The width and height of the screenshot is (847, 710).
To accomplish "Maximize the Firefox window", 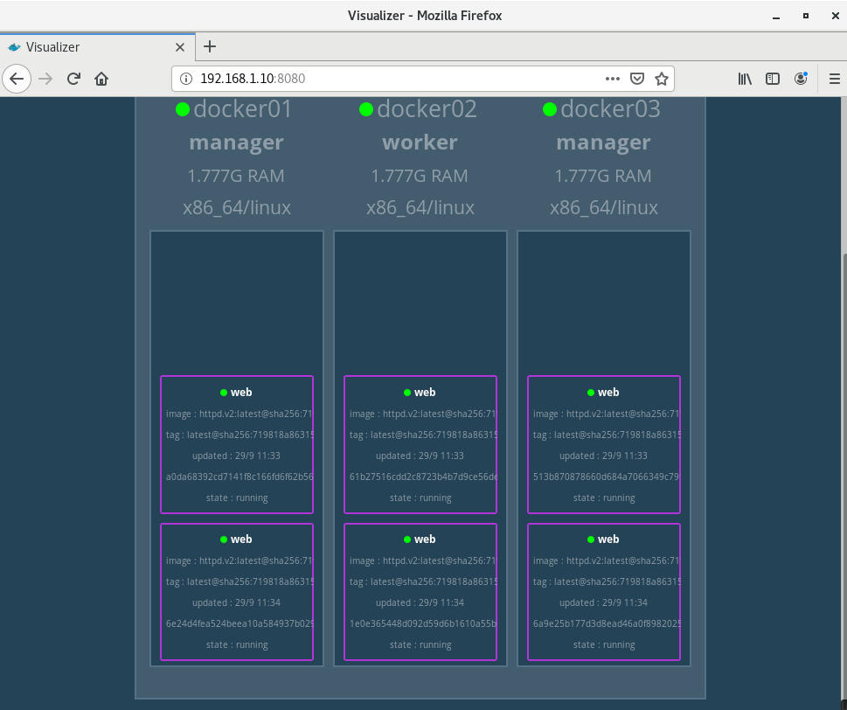I will (805, 17).
